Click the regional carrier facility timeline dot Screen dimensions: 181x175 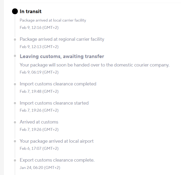click(15, 40)
